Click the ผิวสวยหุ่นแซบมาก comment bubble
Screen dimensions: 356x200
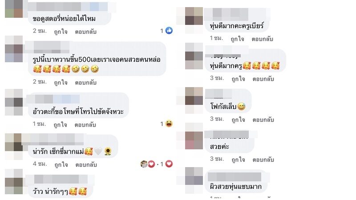235,181
